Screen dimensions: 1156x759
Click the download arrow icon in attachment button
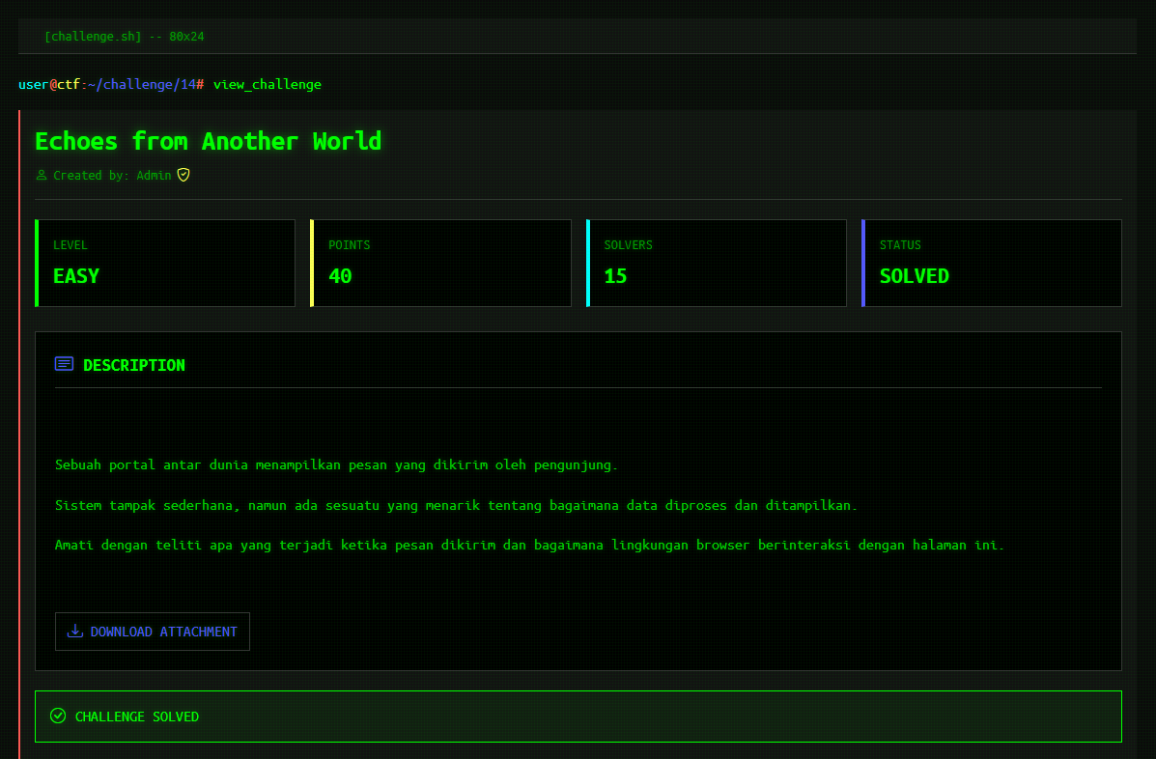(74, 632)
